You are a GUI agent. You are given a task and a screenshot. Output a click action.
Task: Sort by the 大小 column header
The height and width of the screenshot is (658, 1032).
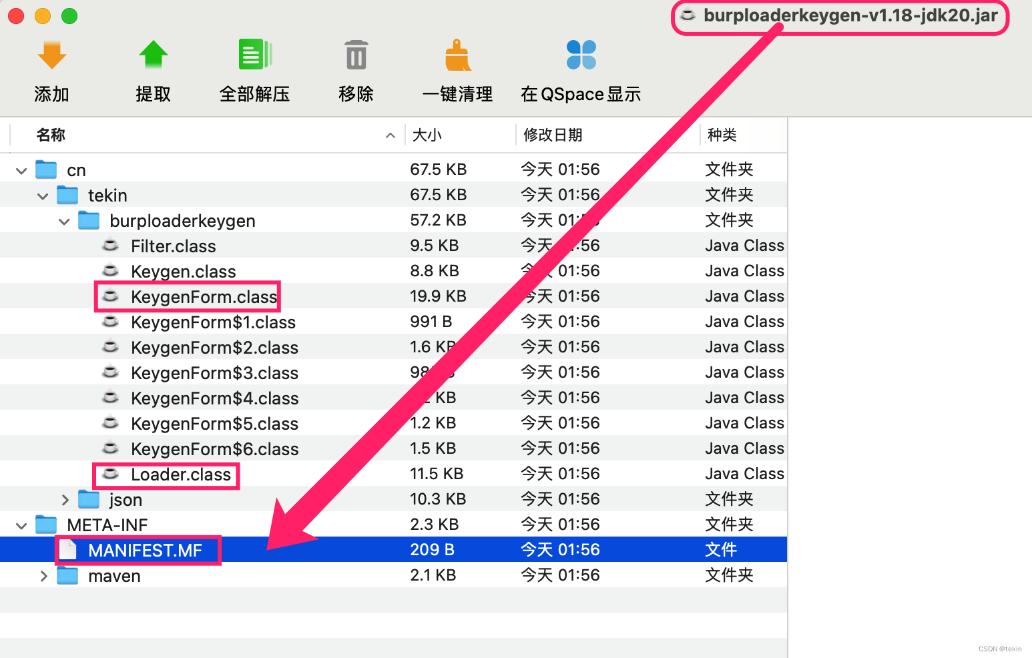click(x=427, y=135)
